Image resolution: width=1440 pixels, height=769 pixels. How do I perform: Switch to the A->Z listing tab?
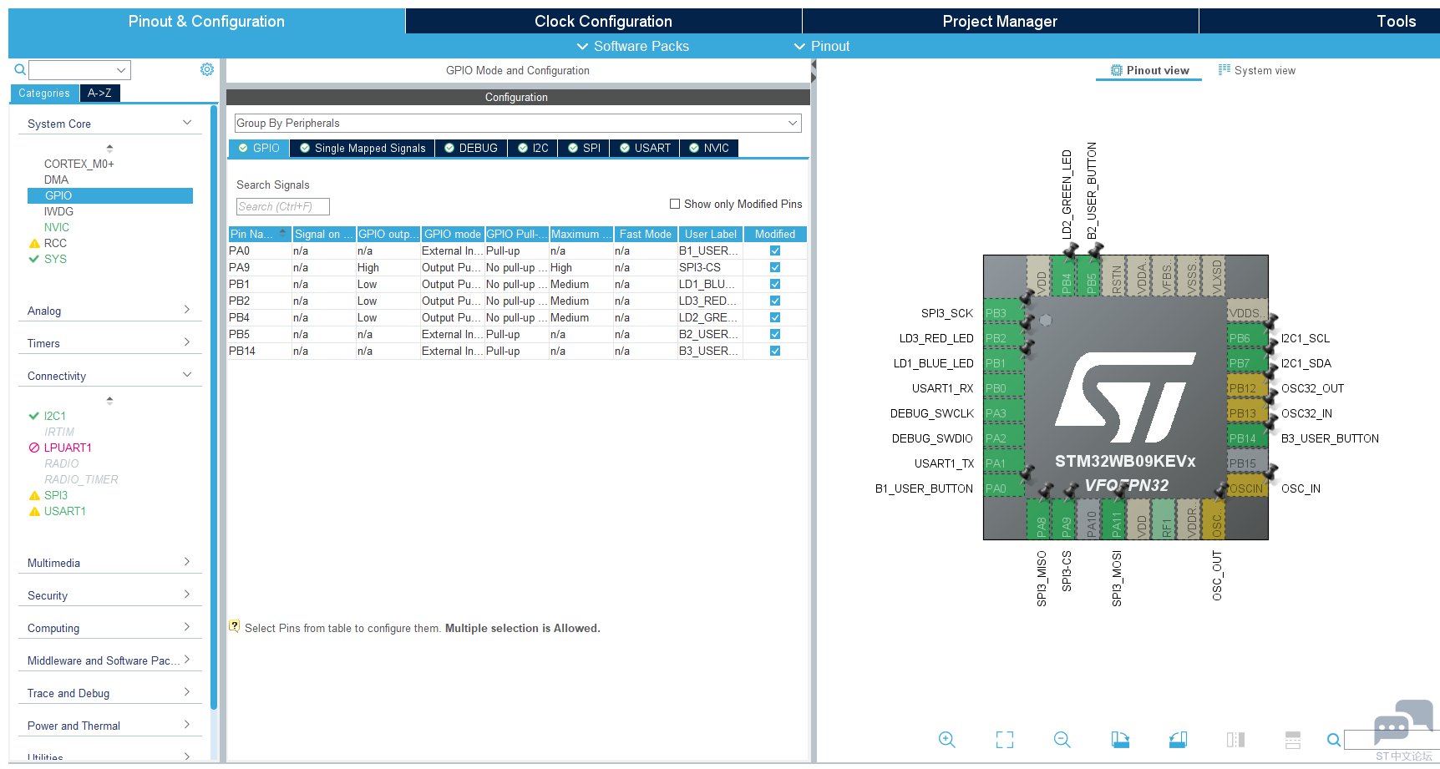coord(99,93)
